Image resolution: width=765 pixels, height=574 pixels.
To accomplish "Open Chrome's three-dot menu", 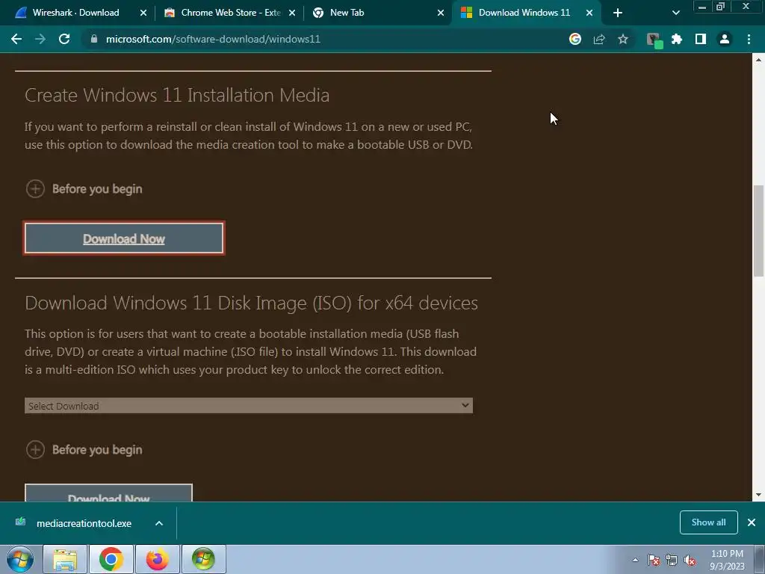I will point(749,39).
